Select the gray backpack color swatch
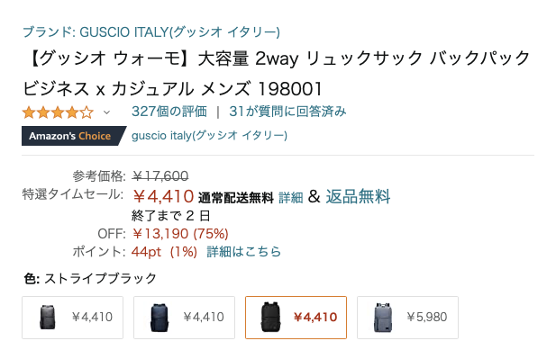 [73, 318]
